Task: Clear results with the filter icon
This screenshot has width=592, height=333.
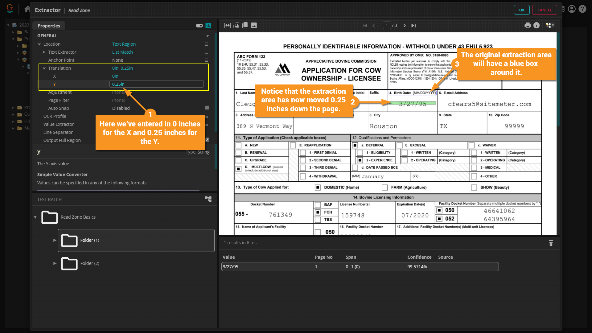Action: coord(551,243)
